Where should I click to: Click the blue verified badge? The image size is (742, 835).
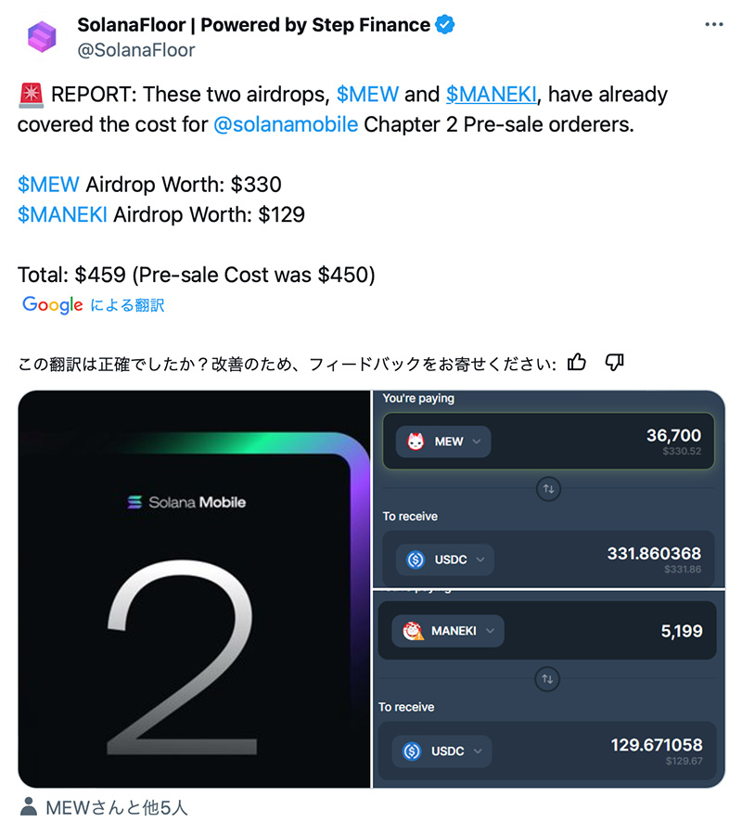coord(445,24)
